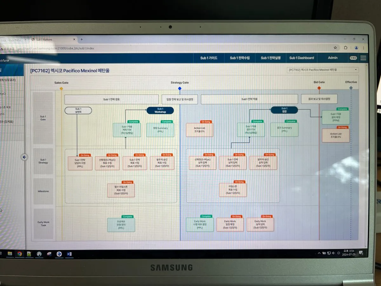Click the bookmark star icon in address bar

coord(335,48)
